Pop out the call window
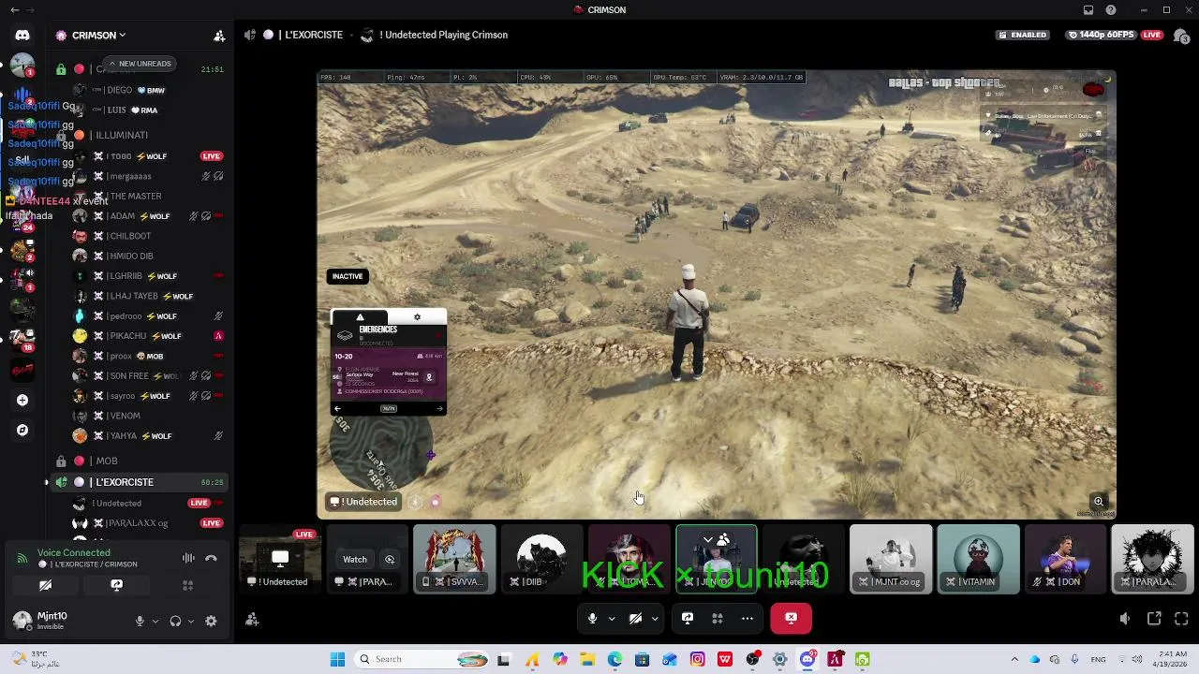This screenshot has width=1199, height=674. [x=1154, y=619]
